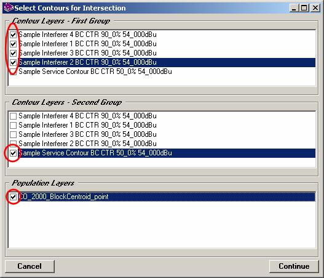Image resolution: width=324 pixels, height=278 pixels.
Task: Check Sample Service Contour in First Group
Action: (14, 72)
